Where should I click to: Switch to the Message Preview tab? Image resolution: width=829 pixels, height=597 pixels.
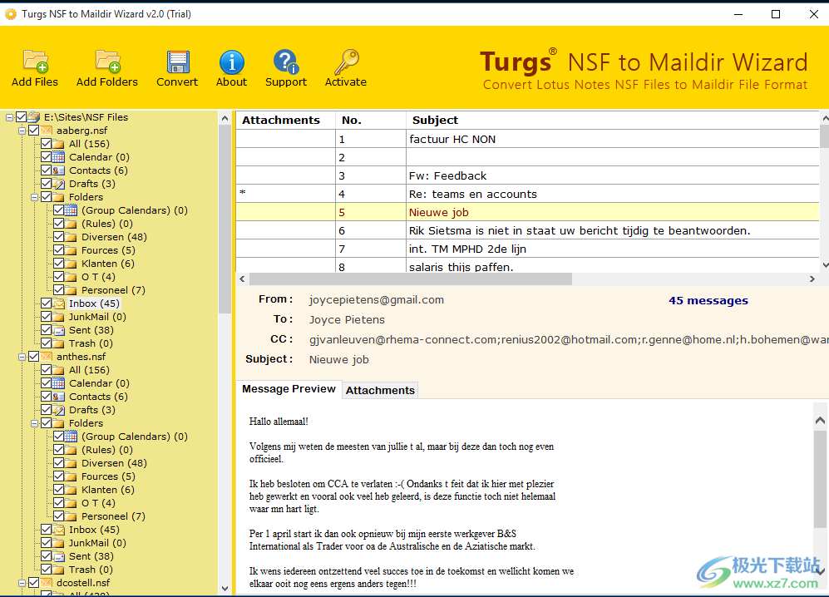289,389
